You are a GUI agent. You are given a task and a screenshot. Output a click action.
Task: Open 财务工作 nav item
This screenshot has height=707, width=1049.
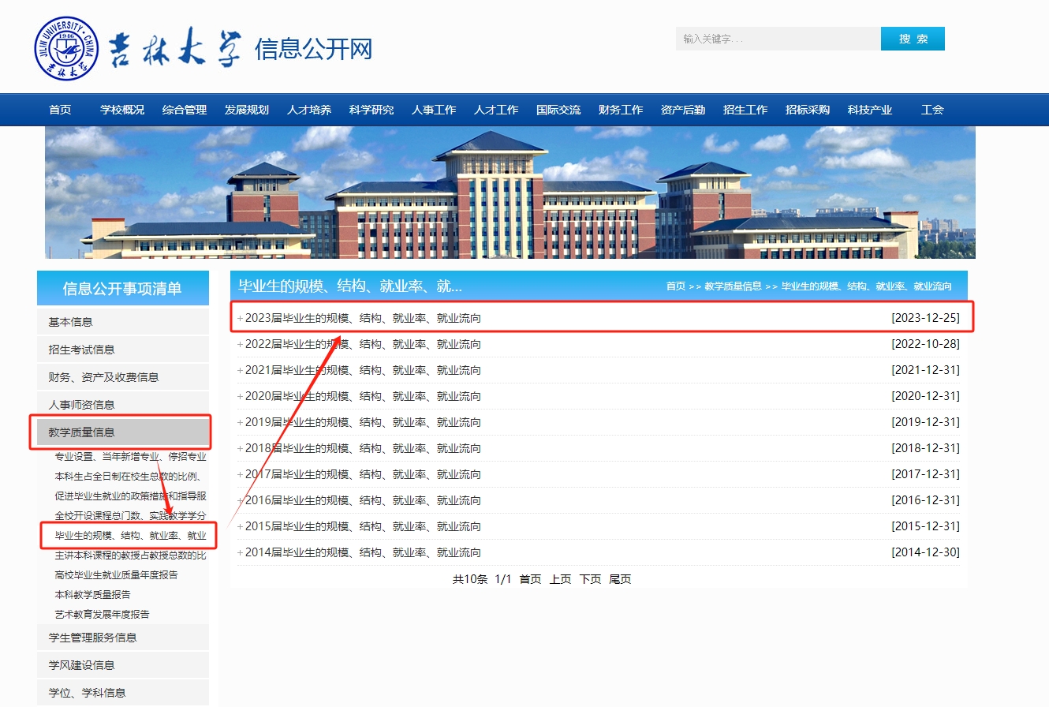621,110
